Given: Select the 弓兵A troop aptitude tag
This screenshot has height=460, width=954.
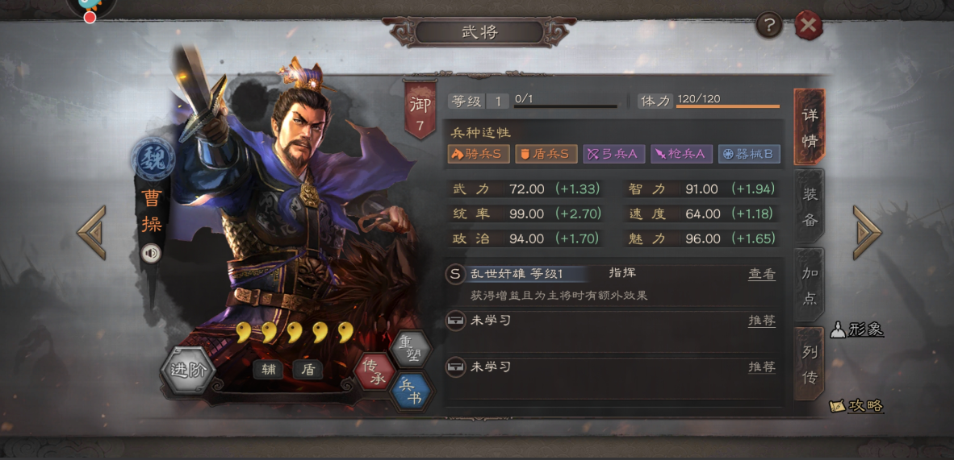Looking at the screenshot, I should click(613, 155).
